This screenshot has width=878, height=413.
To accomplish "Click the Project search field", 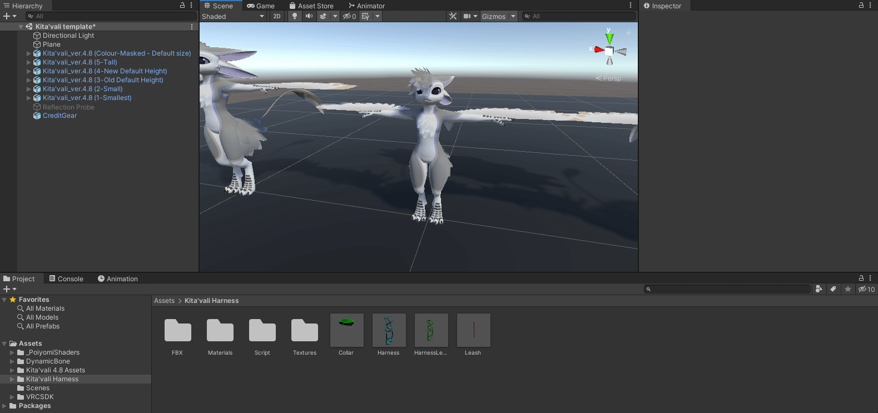I will (727, 289).
